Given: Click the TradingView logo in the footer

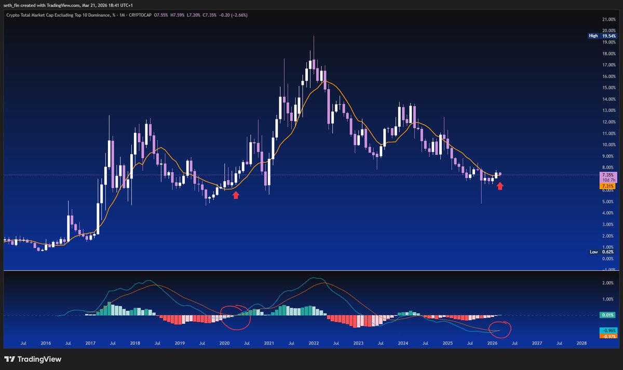Looking at the screenshot, I should (x=32, y=359).
